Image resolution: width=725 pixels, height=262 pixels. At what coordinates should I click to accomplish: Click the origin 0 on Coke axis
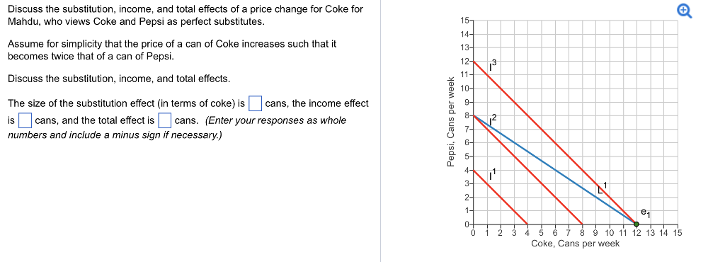click(x=473, y=233)
